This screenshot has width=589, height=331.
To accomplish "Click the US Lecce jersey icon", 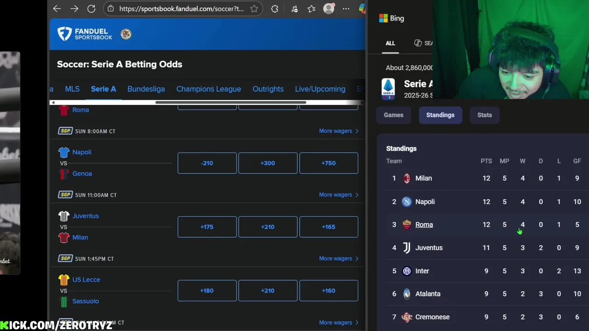I will 64,280.
